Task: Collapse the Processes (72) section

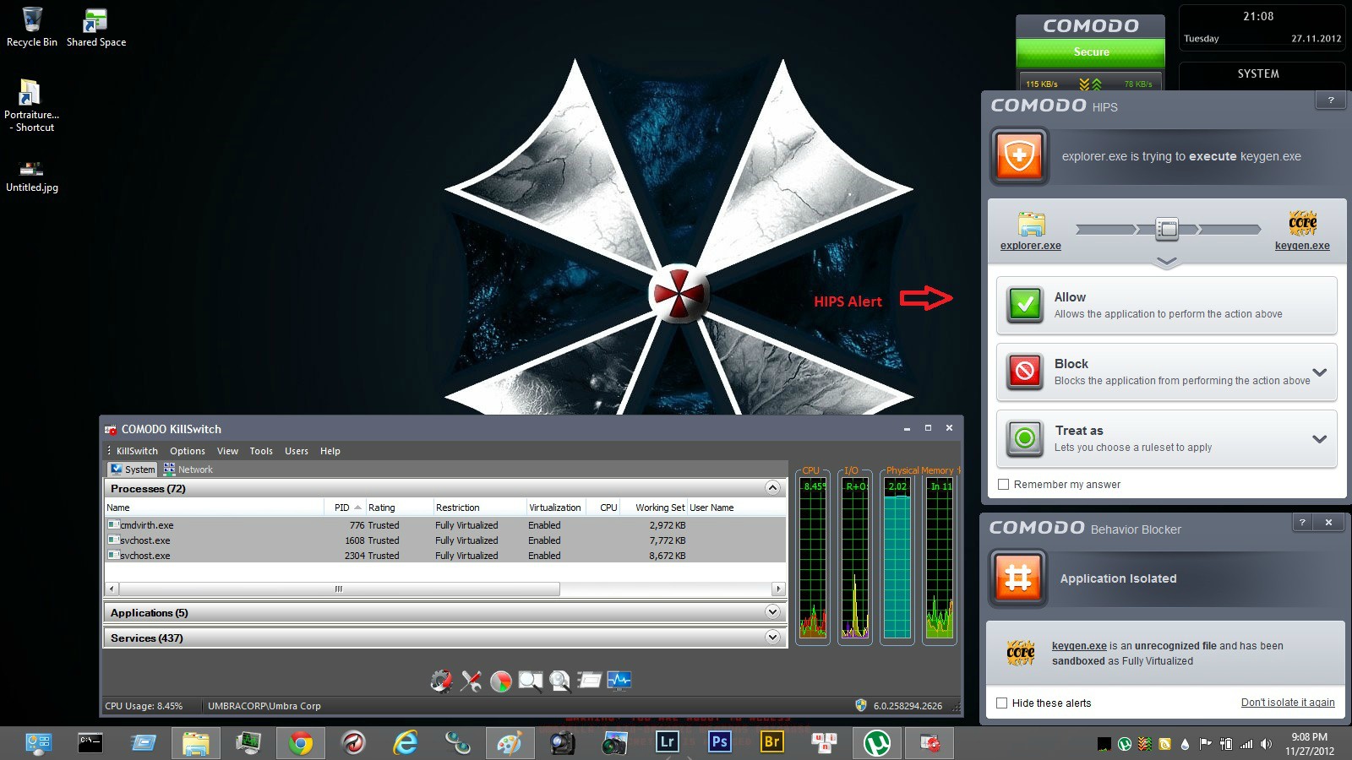Action: point(772,488)
